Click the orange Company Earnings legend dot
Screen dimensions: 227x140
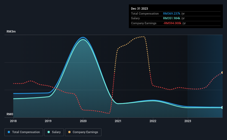coord(69,132)
